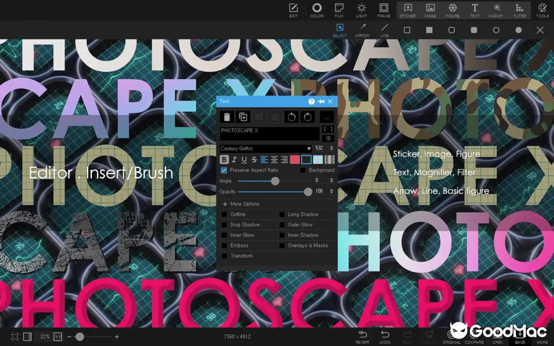
Task: Align text right
Action: (284, 160)
